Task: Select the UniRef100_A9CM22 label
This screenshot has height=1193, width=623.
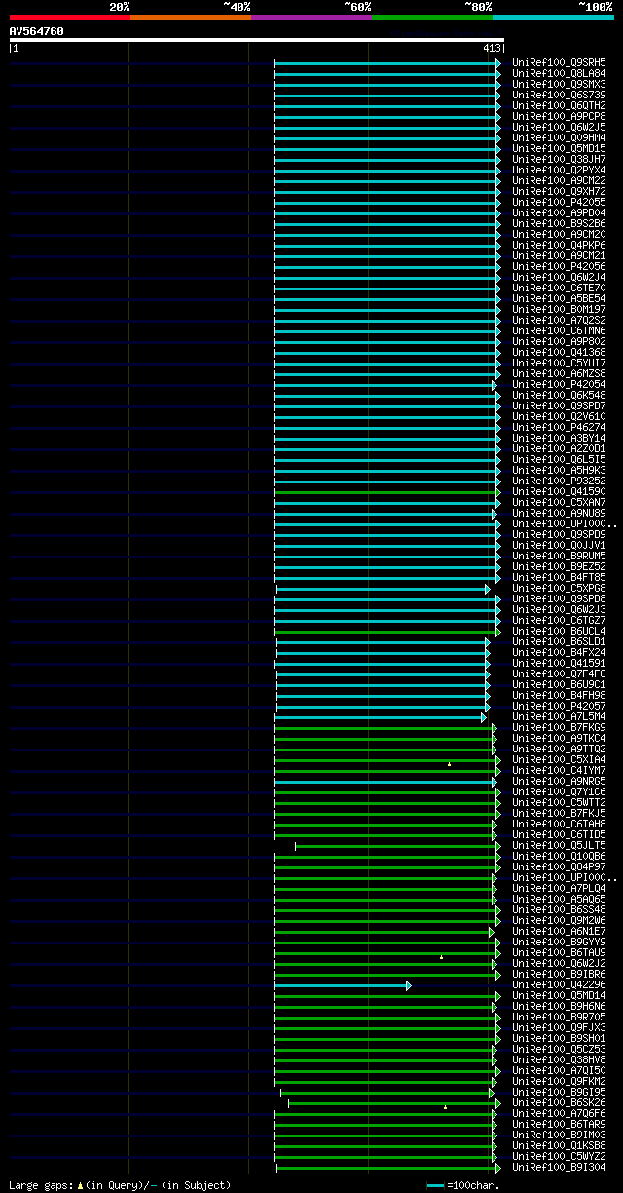Action: (559, 180)
